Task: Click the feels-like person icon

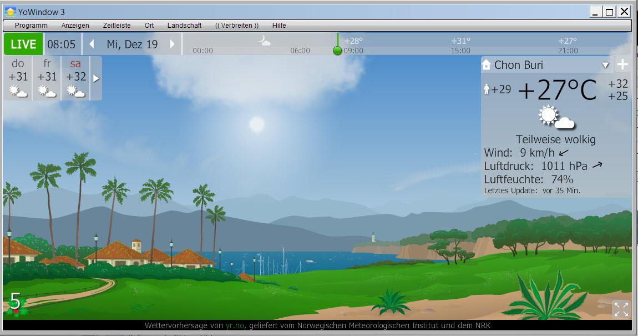Action: point(487,89)
